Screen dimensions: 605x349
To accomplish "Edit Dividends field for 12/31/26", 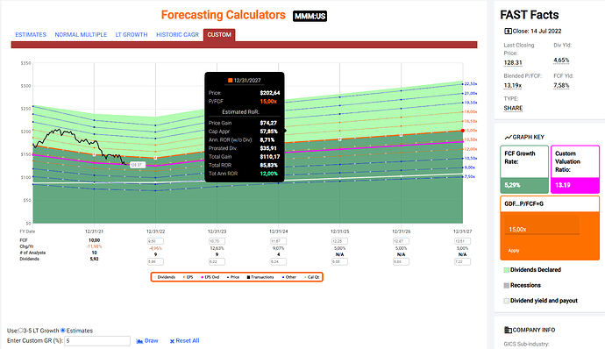I will coord(401,261).
